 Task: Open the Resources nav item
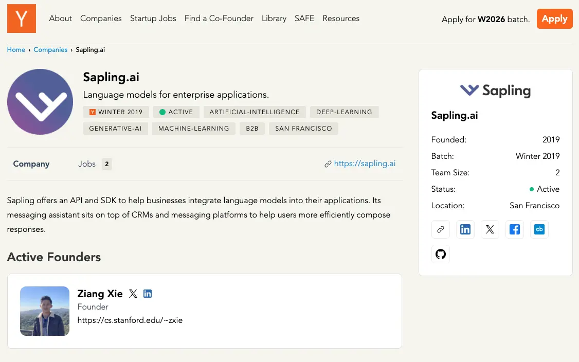click(341, 19)
